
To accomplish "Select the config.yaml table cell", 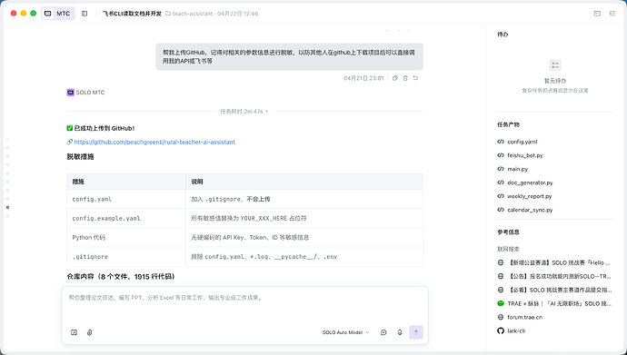I will click(126, 199).
